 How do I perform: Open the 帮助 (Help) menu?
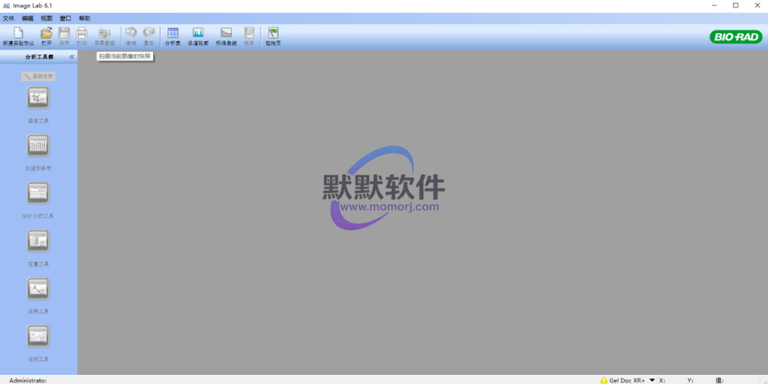[85, 18]
